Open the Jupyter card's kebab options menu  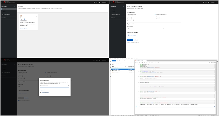[36, 16]
